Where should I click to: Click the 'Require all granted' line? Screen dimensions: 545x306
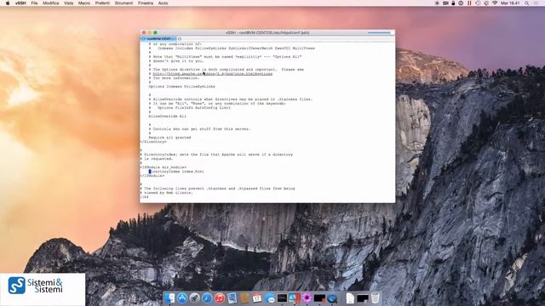click(169, 138)
